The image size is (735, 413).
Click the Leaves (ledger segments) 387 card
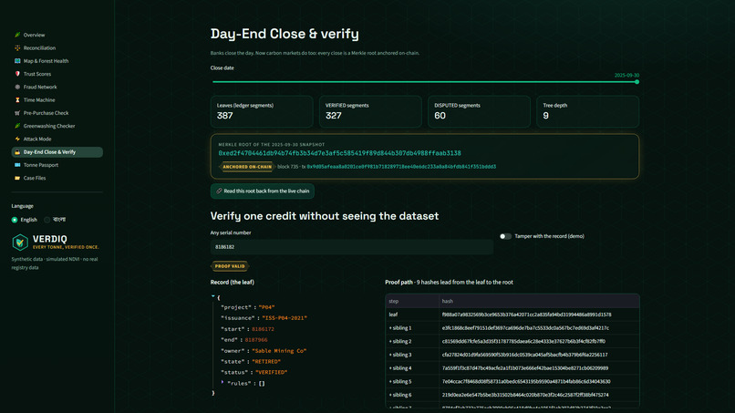(262, 111)
